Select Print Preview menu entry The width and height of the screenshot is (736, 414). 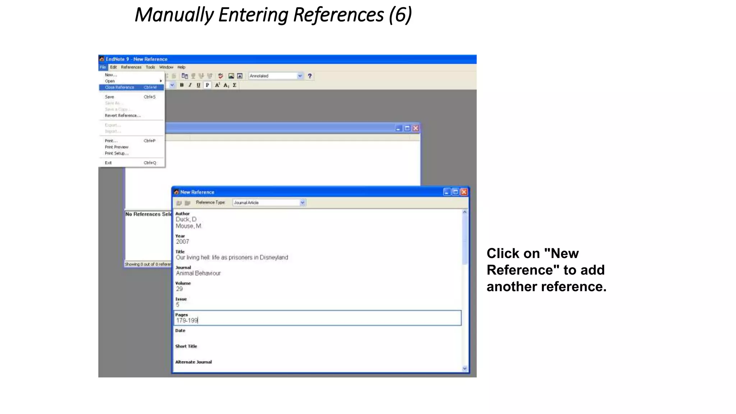(132, 147)
